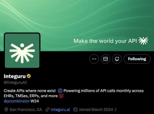View the gold verified badge next to Integuru
154x114 pixels.
tap(29, 76)
